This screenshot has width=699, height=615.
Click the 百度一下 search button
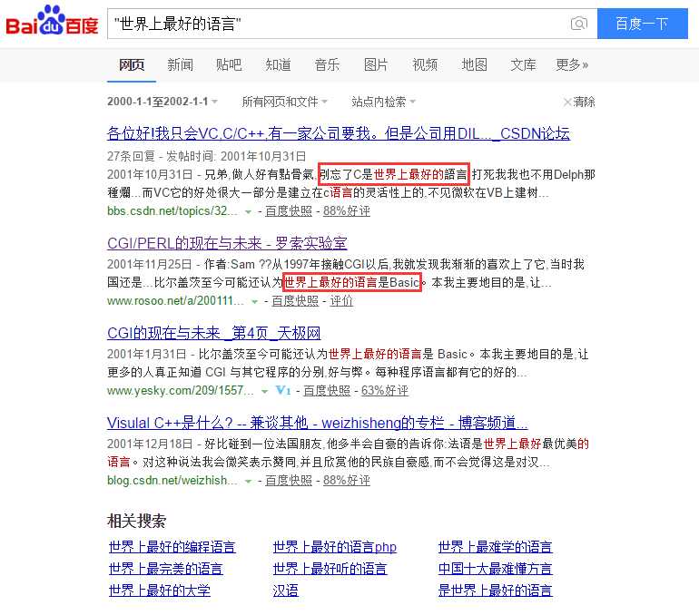[642, 24]
